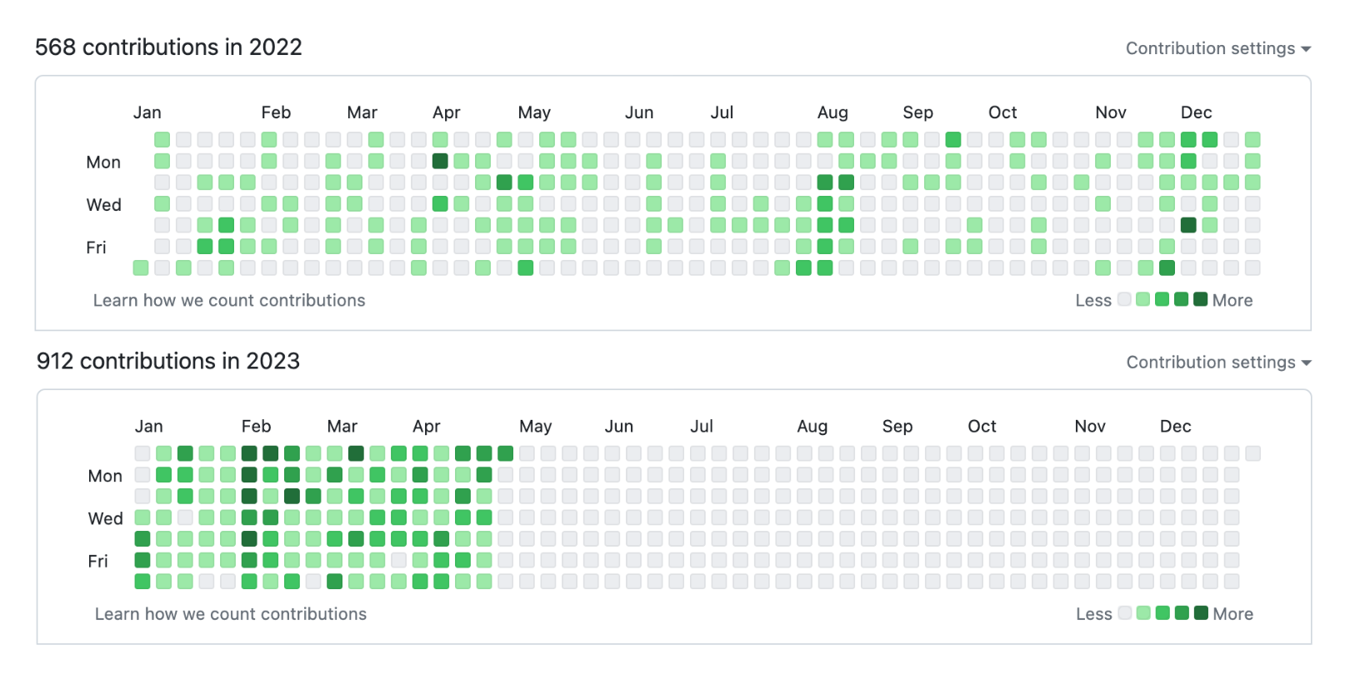1355x685 pixels.
Task: Open 'Learn how we count contributions' under 2023 graph
Action: [231, 614]
